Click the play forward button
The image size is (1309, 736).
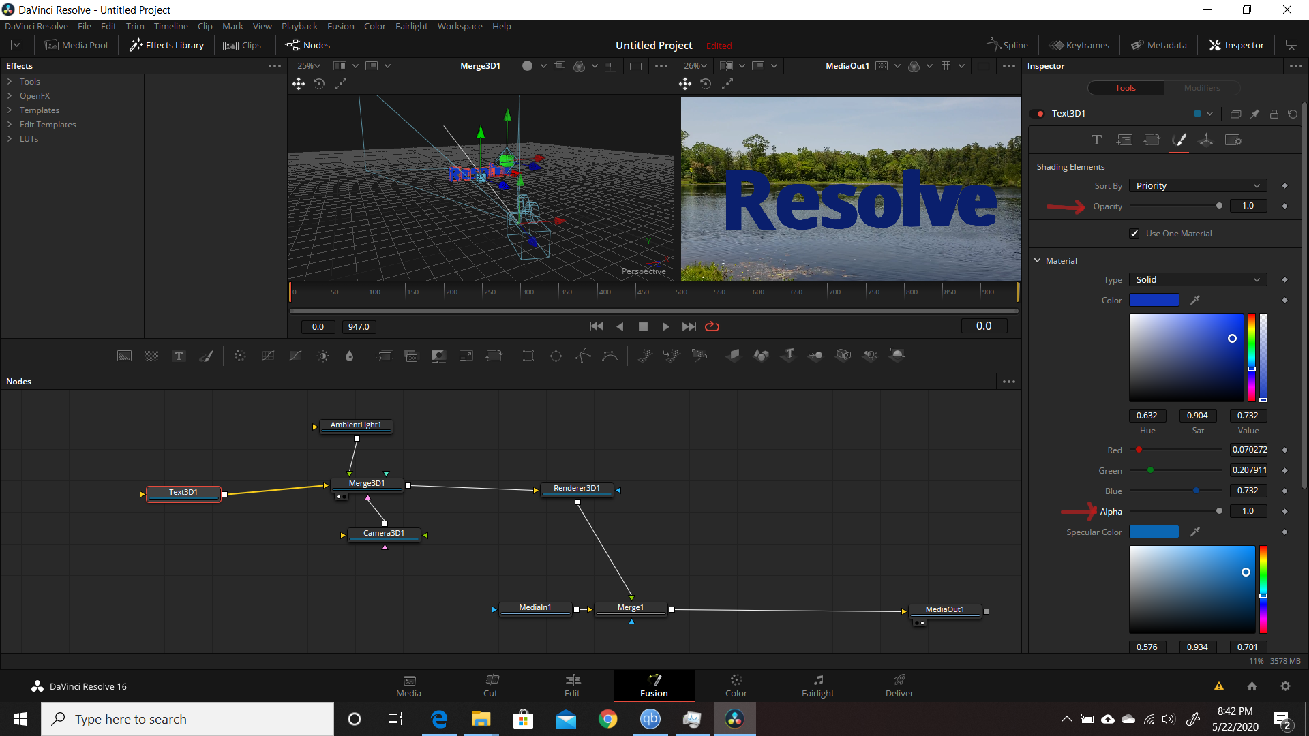tap(665, 327)
